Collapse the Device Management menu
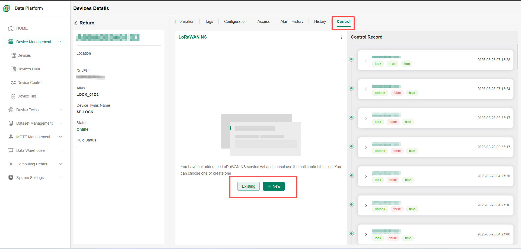 [61, 42]
